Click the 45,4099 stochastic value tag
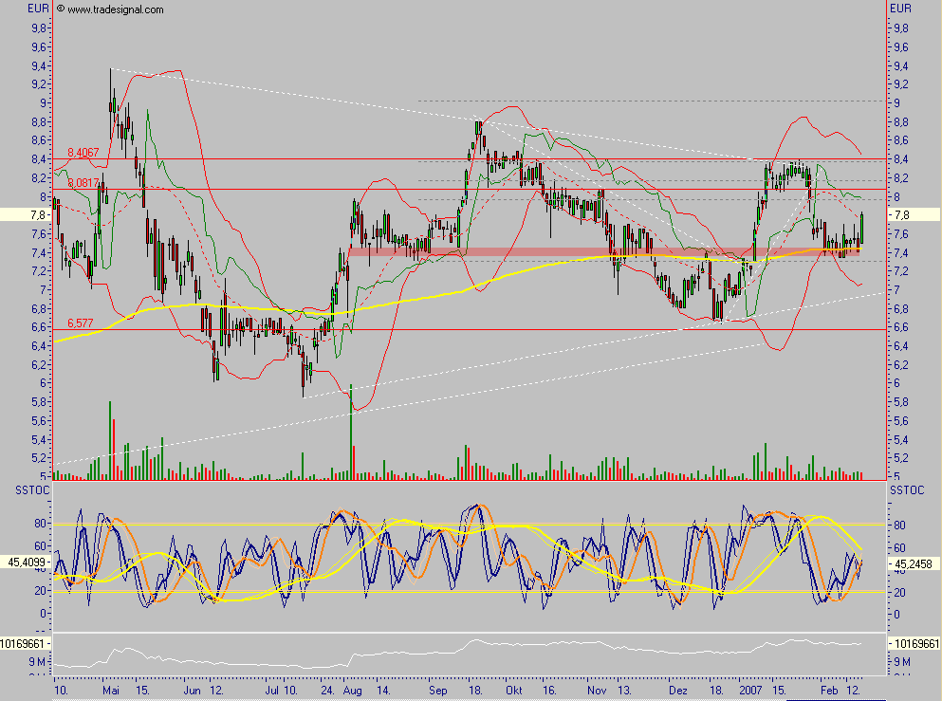The height and width of the screenshot is (701, 942). pos(24,561)
